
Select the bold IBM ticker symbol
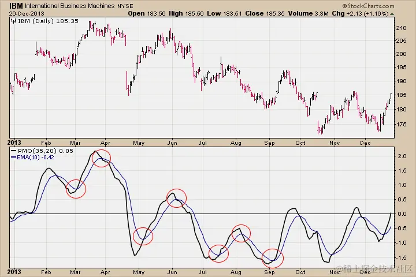pos(16,6)
